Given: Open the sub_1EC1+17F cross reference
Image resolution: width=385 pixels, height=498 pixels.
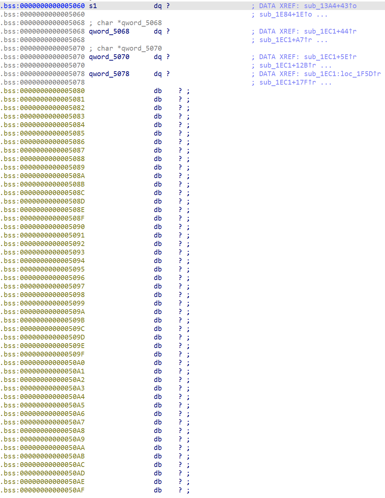Looking at the screenshot, I should coord(287,82).
